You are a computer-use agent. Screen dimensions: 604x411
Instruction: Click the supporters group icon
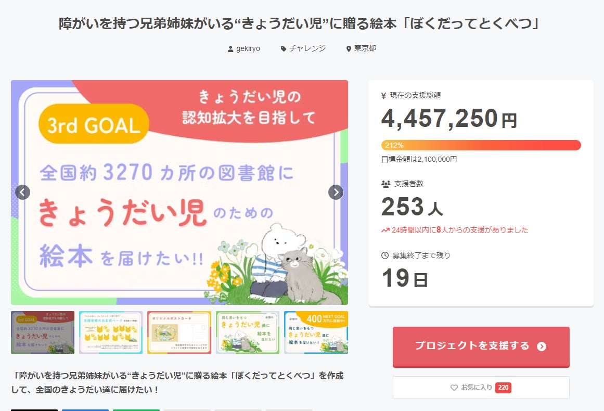(x=385, y=184)
